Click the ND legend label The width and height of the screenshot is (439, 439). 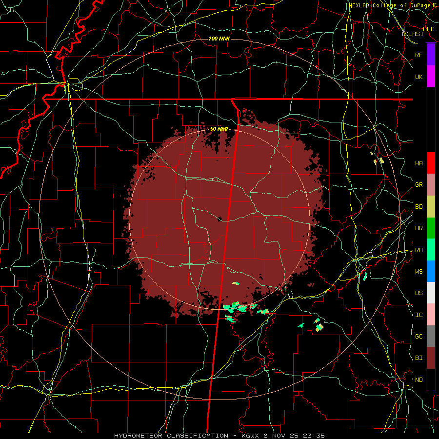pyautogui.click(x=419, y=380)
